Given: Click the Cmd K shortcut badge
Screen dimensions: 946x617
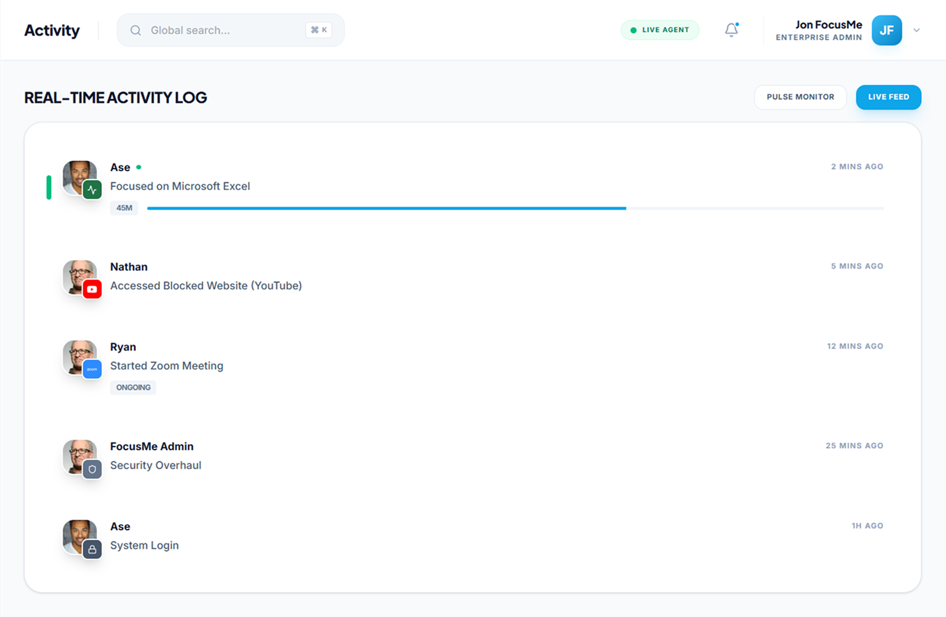Looking at the screenshot, I should (318, 30).
